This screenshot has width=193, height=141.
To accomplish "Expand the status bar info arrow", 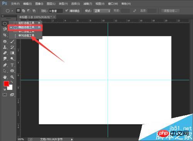I will coord(72,139).
